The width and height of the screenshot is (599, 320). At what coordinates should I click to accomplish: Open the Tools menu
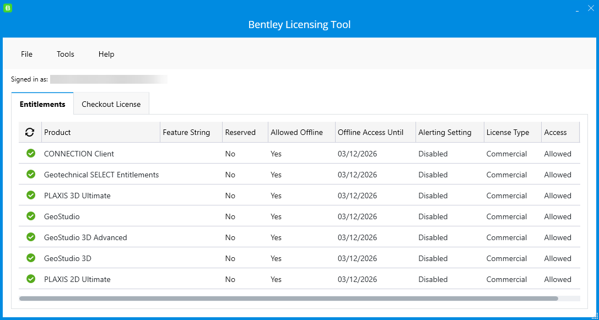click(65, 54)
